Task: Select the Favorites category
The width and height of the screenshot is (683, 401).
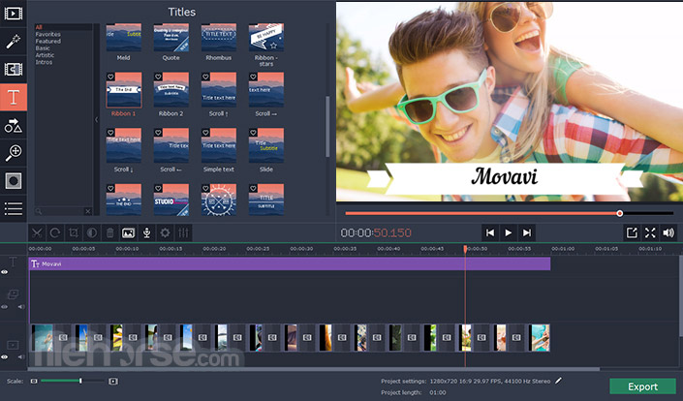Action: [47, 34]
